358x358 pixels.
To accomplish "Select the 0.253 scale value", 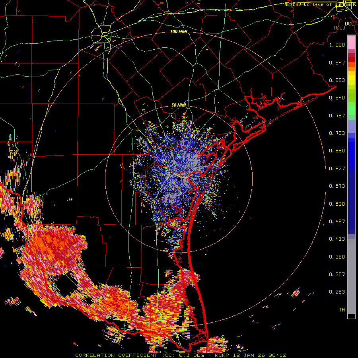I will tap(337, 292).
